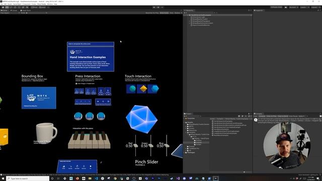The image size is (322, 181).
Task: Select the Inspector tab
Action: click(259, 10)
